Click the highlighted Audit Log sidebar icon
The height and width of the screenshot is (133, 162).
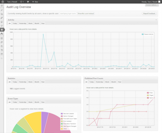[2, 30]
